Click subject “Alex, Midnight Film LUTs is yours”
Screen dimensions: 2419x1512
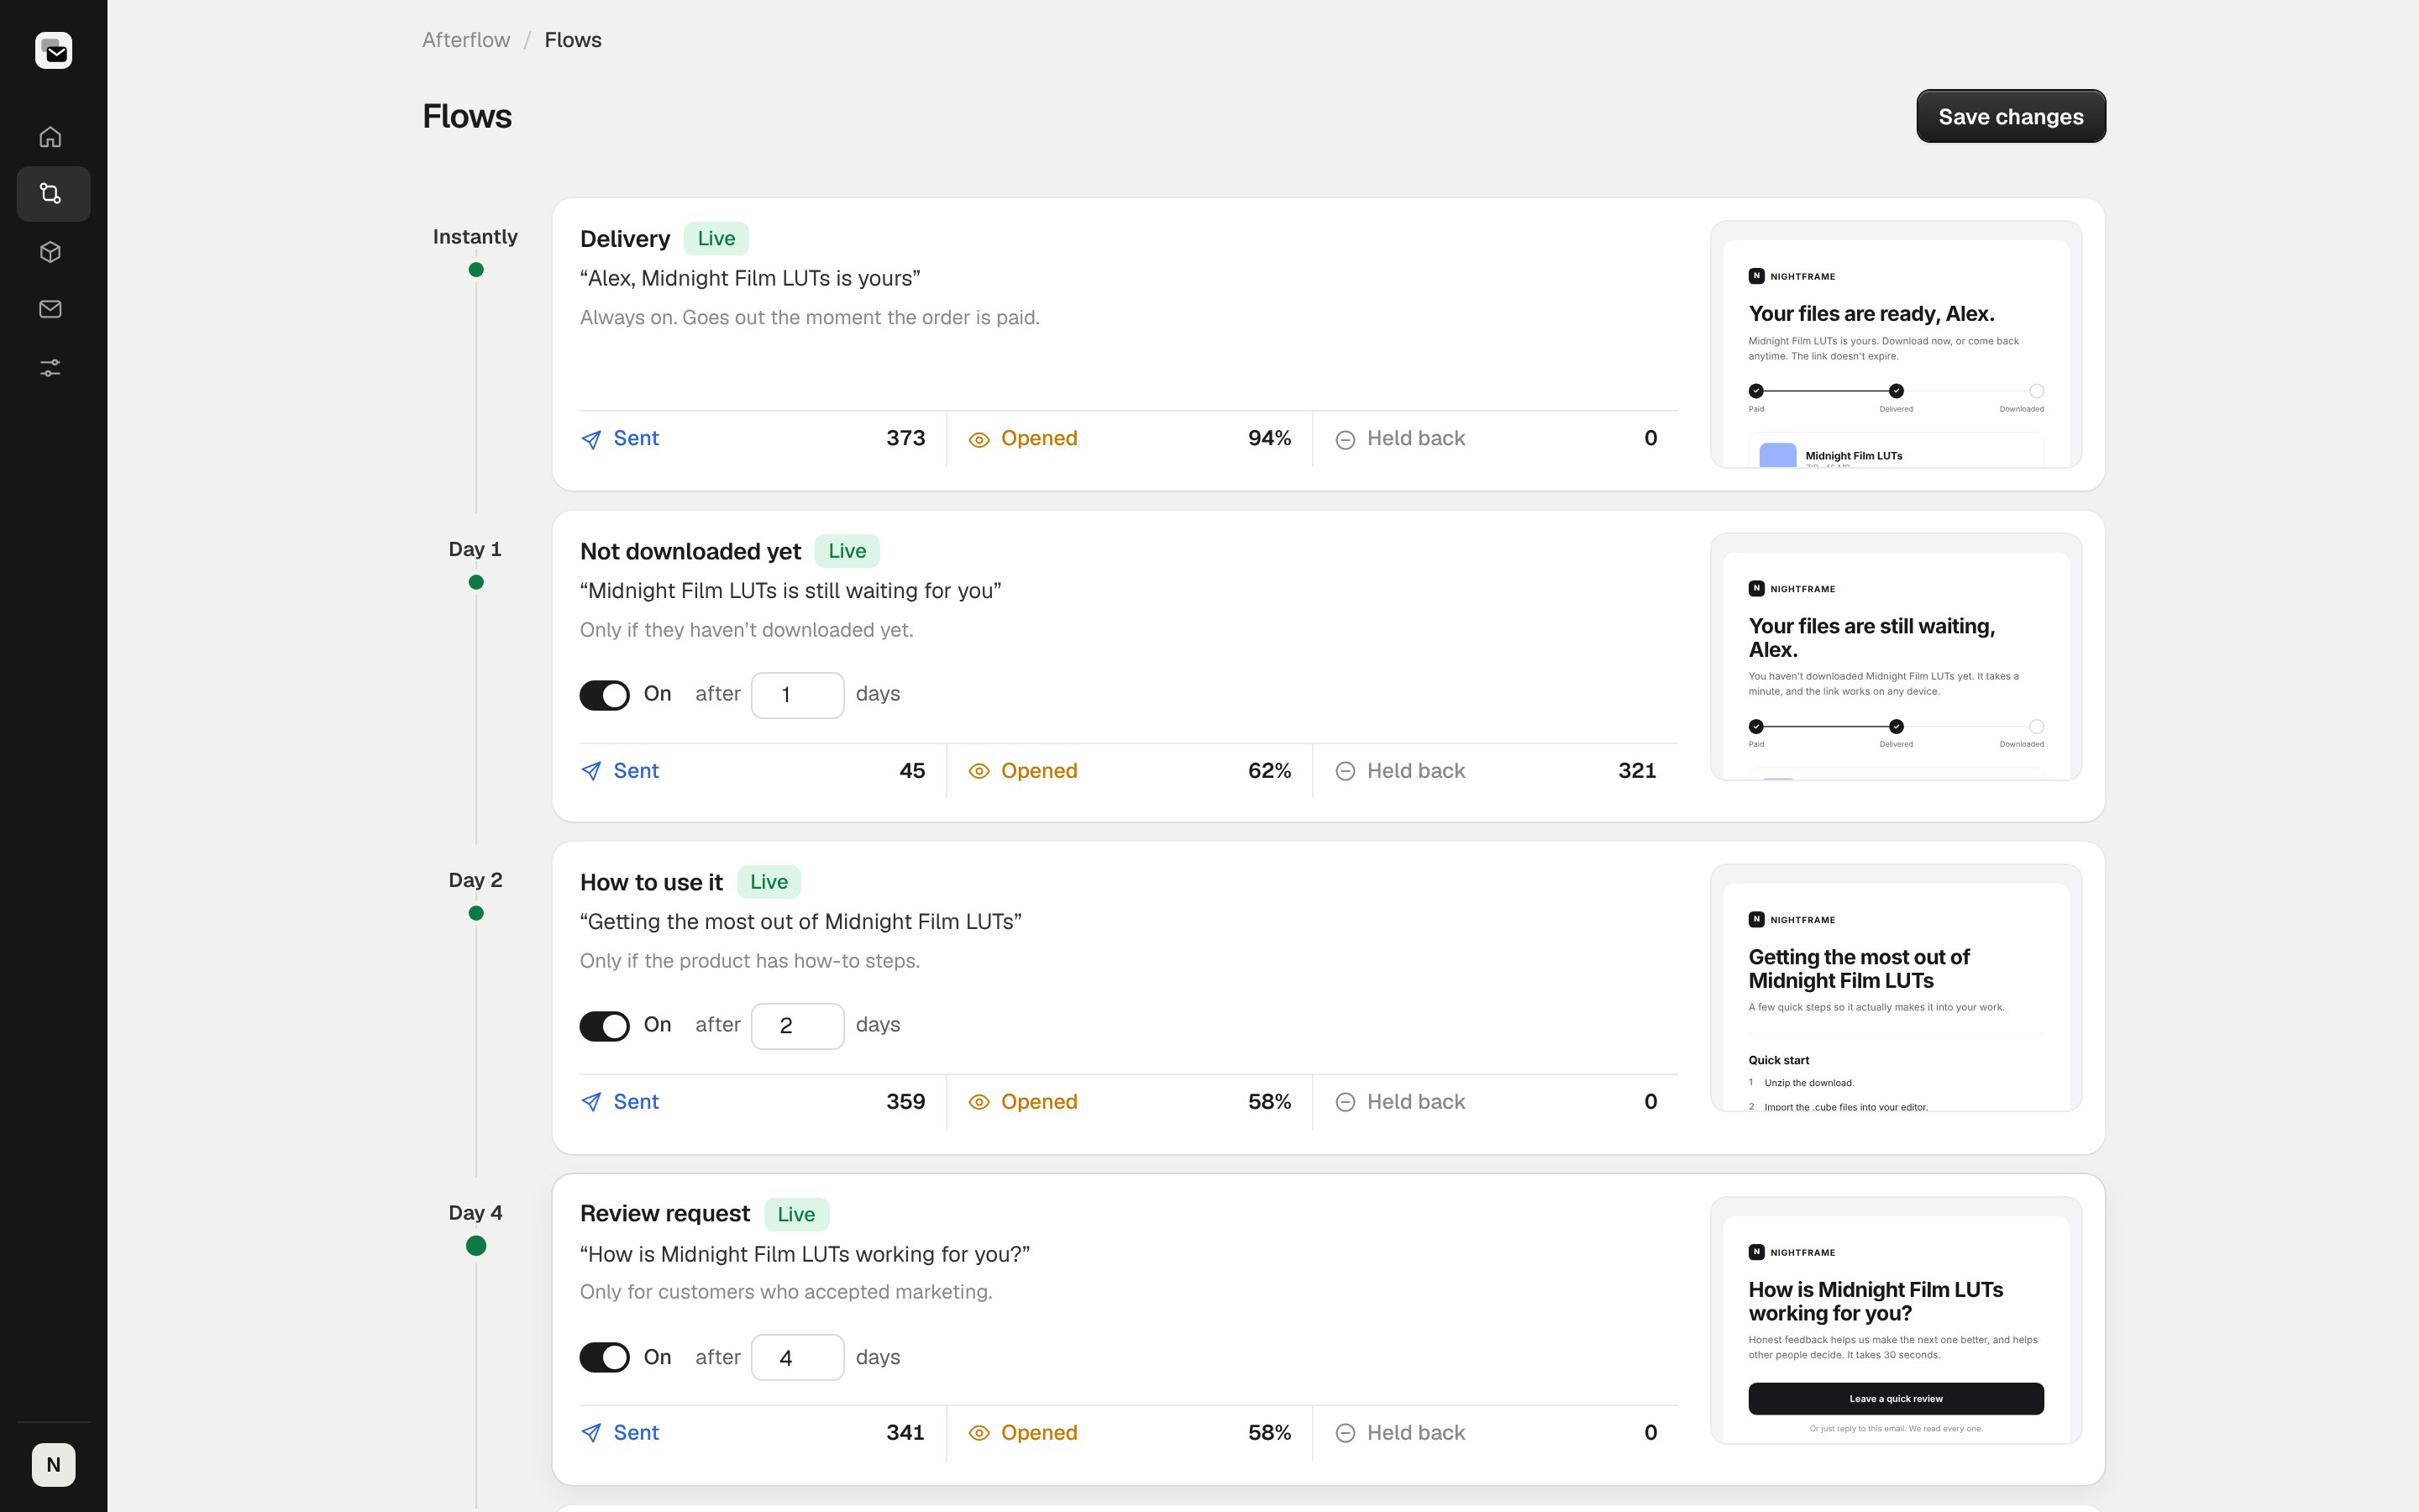tap(750, 278)
